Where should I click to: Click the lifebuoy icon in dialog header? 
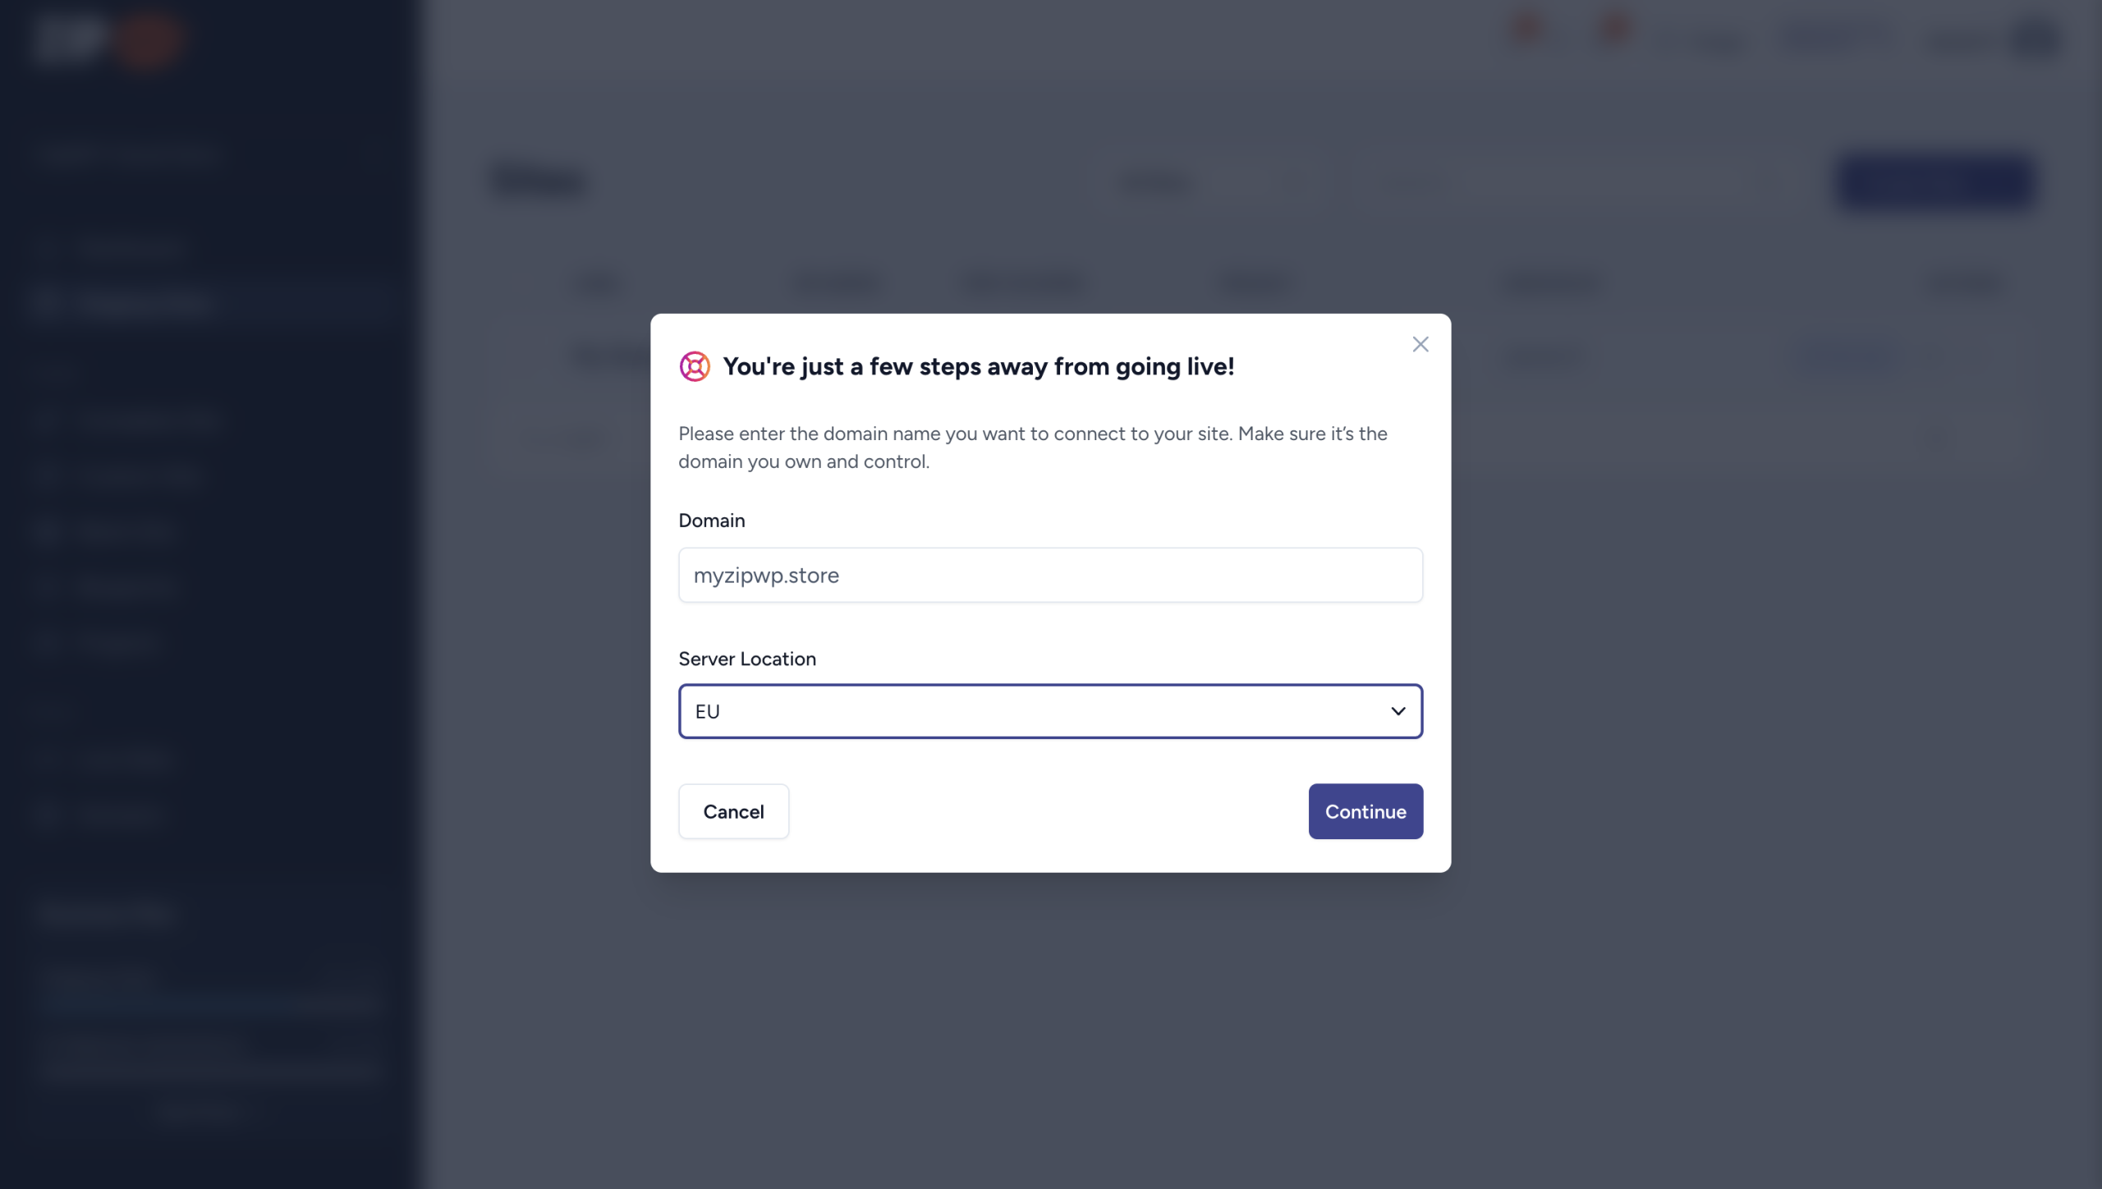point(695,367)
